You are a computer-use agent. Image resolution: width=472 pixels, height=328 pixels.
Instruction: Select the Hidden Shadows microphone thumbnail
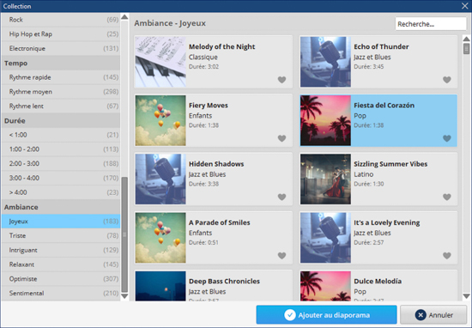click(160, 179)
